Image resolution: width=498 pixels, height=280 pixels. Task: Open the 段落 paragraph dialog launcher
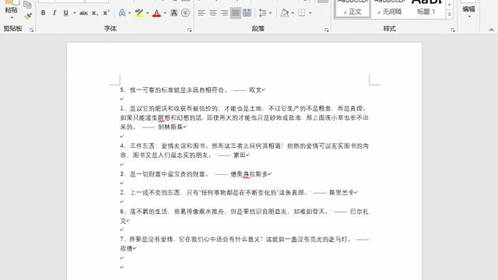pyautogui.click(x=327, y=30)
